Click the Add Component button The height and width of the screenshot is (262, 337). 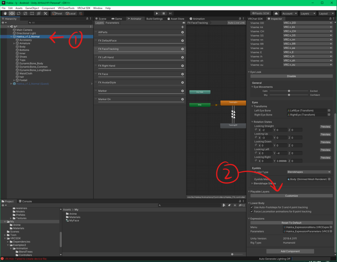tap(290, 251)
